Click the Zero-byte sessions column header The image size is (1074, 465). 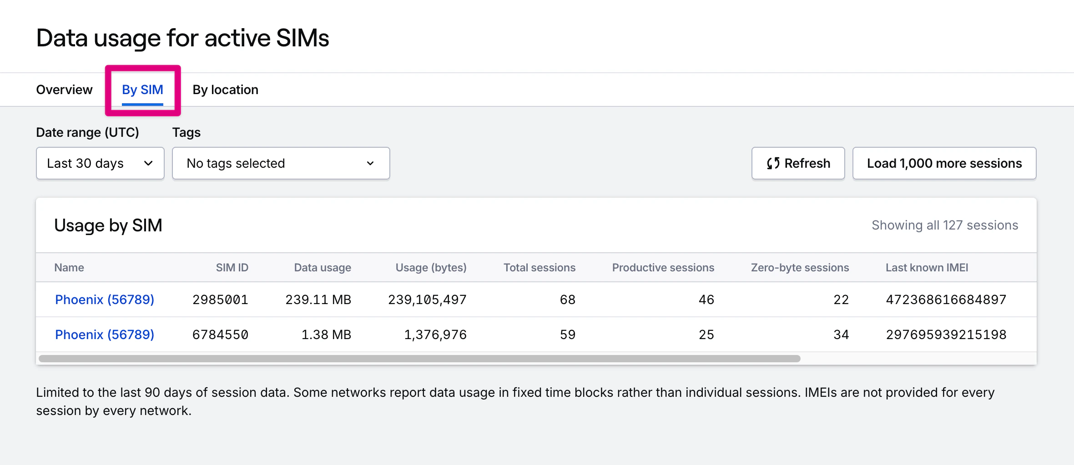[x=800, y=267]
